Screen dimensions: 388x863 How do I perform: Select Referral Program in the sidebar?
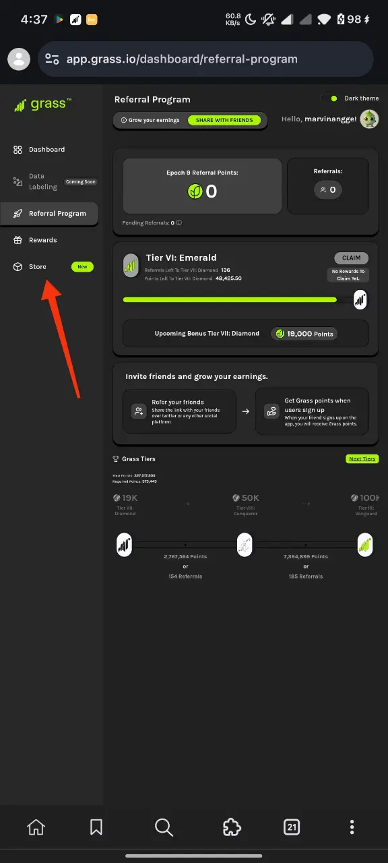pyautogui.click(x=49, y=214)
